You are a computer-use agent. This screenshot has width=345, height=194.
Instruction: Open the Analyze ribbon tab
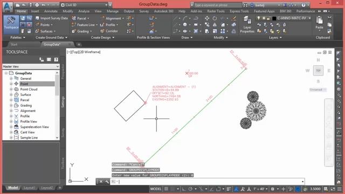[x=84, y=11]
